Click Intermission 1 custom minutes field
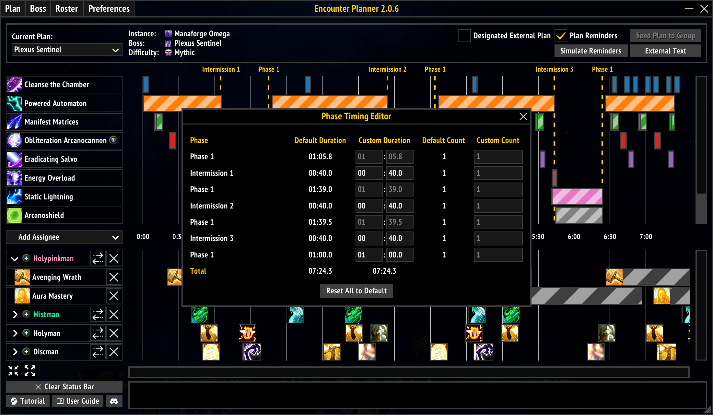Screen dimensions: 713x415 click(x=368, y=173)
